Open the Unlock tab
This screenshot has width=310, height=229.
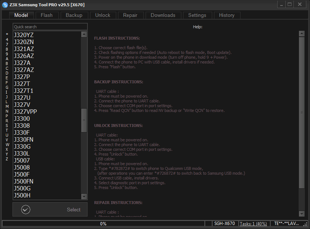coord(103,15)
